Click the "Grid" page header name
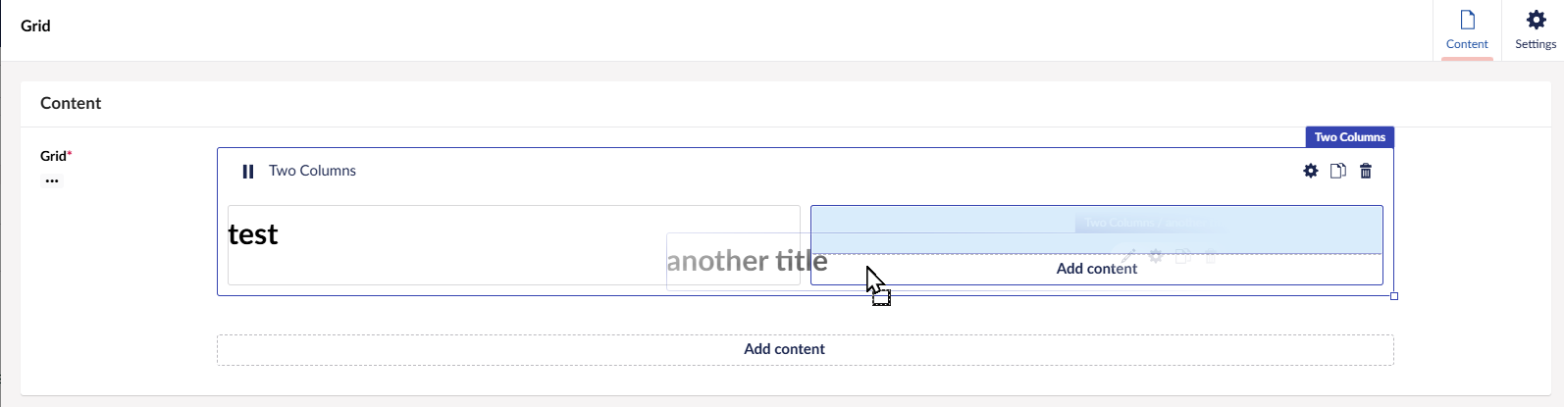The width and height of the screenshot is (1564, 407). [35, 25]
